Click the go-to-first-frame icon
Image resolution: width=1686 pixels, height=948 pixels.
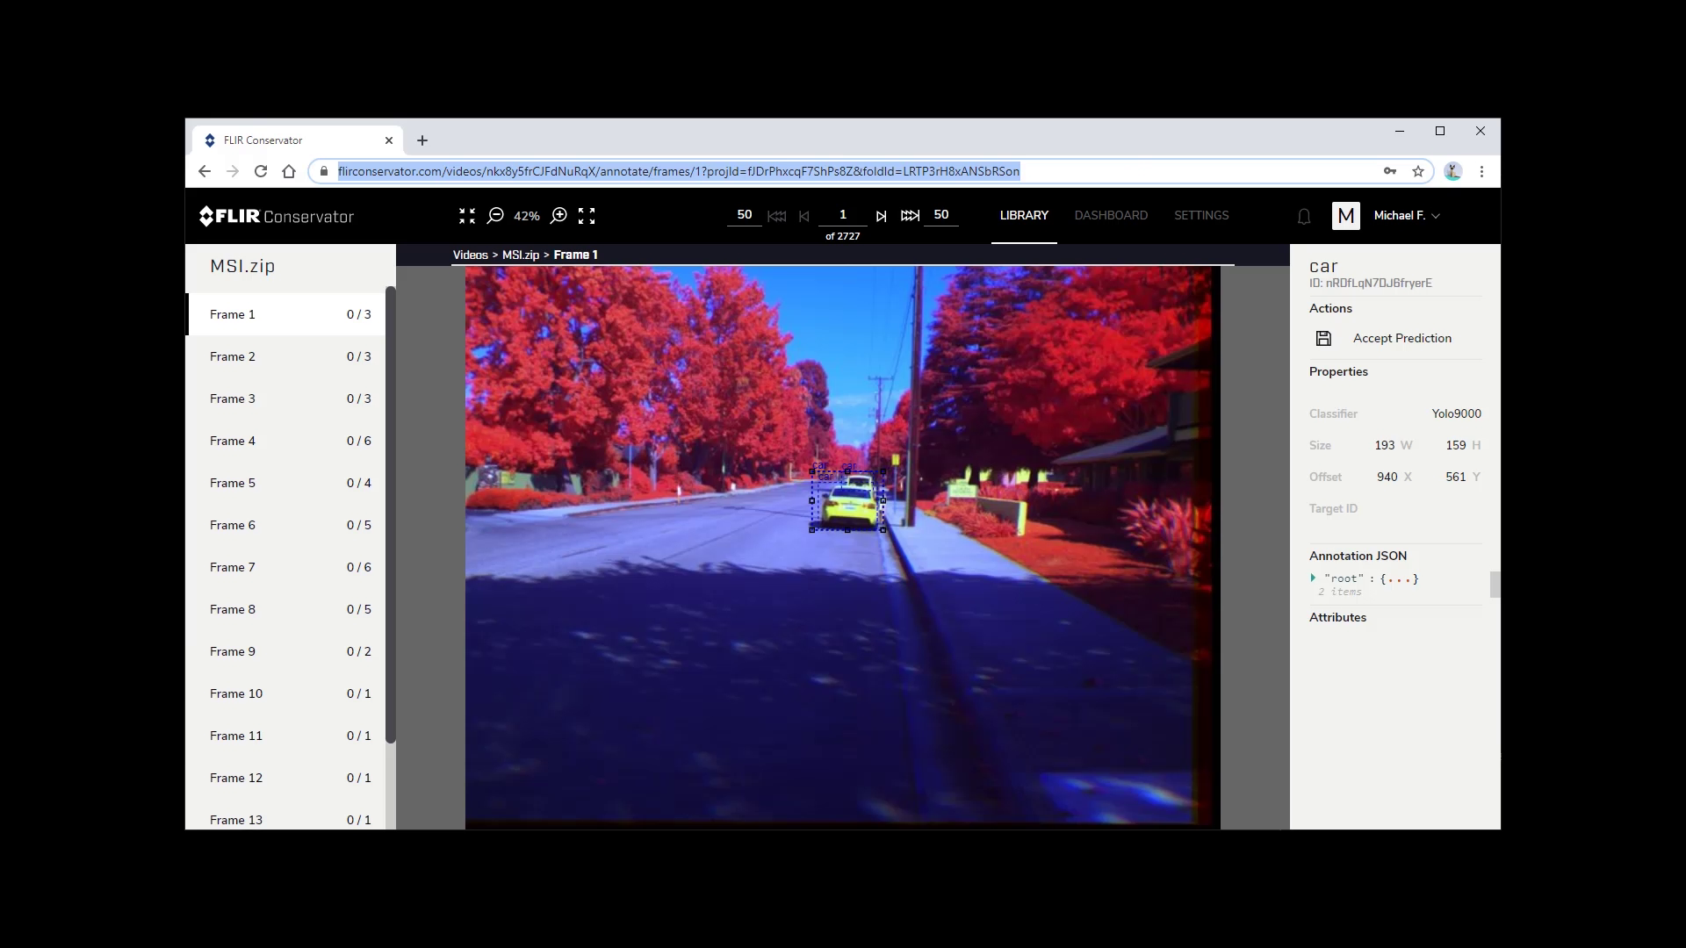pyautogui.click(x=776, y=215)
